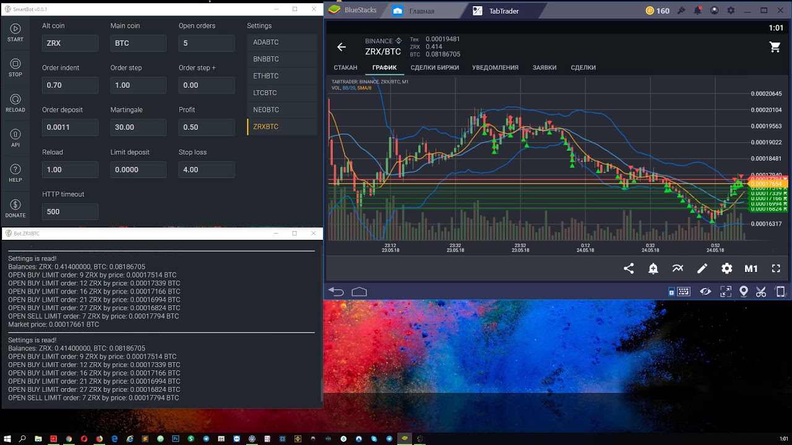Open the УВЕДОМЛЕНИЯ tab
This screenshot has width=792, height=445.
pyautogui.click(x=495, y=67)
